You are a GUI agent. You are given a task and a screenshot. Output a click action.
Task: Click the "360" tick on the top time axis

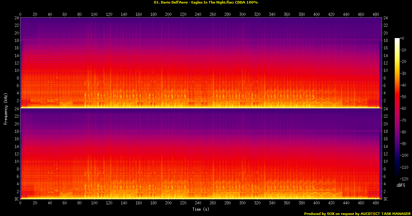coord(287,14)
